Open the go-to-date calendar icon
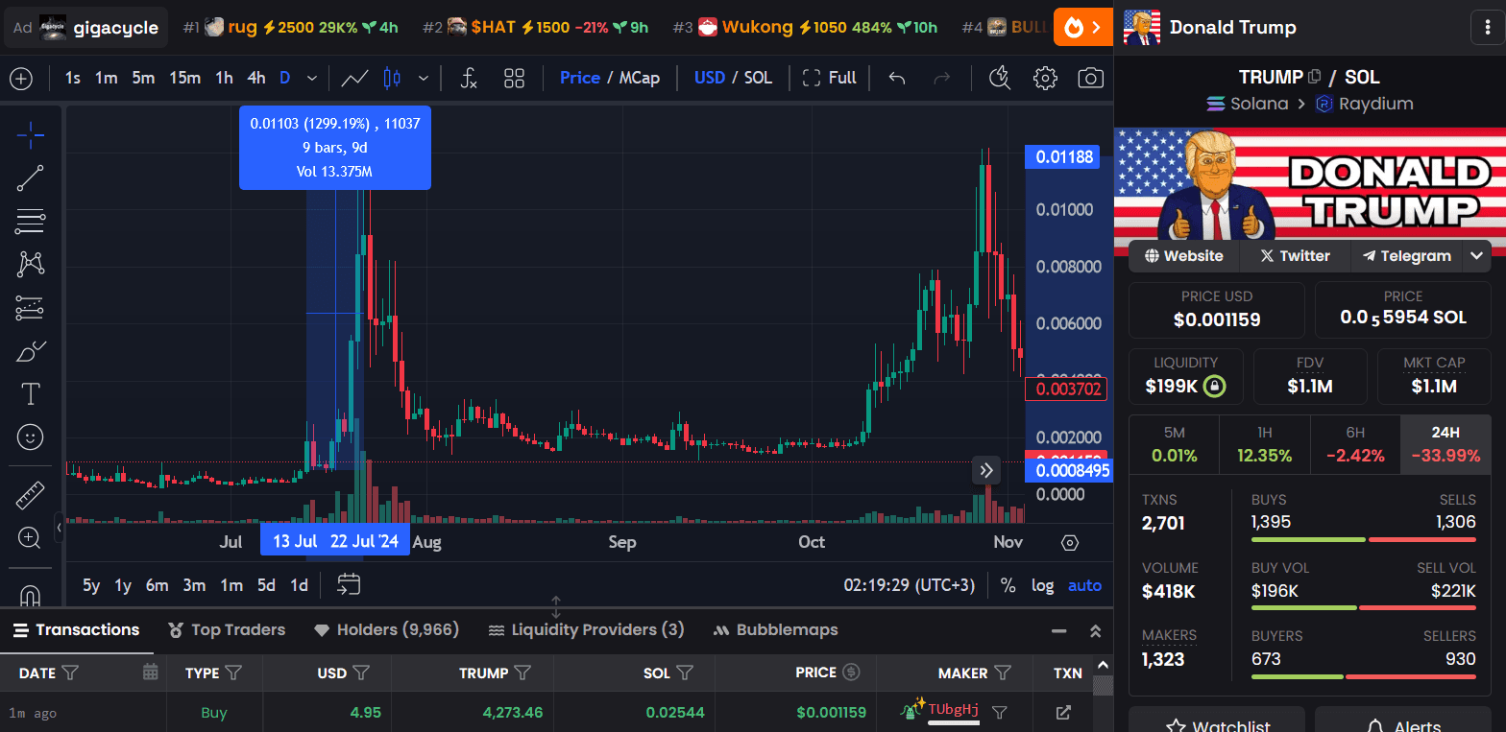Screen dimensions: 1506x732 (x=349, y=584)
